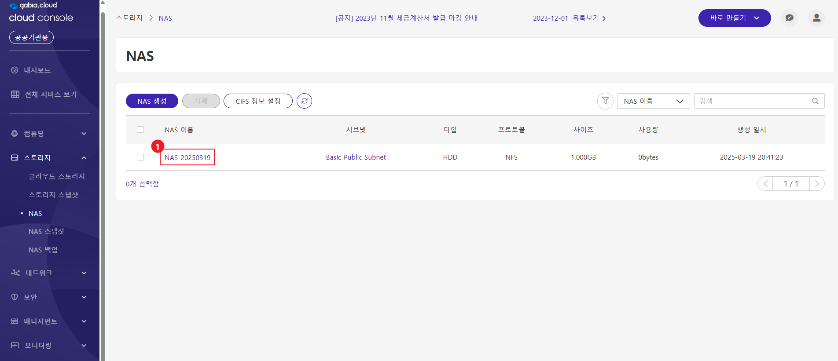Screen dimensions: 838x361
Task: Open the Basic Public Subnet link
Action: tap(356, 157)
